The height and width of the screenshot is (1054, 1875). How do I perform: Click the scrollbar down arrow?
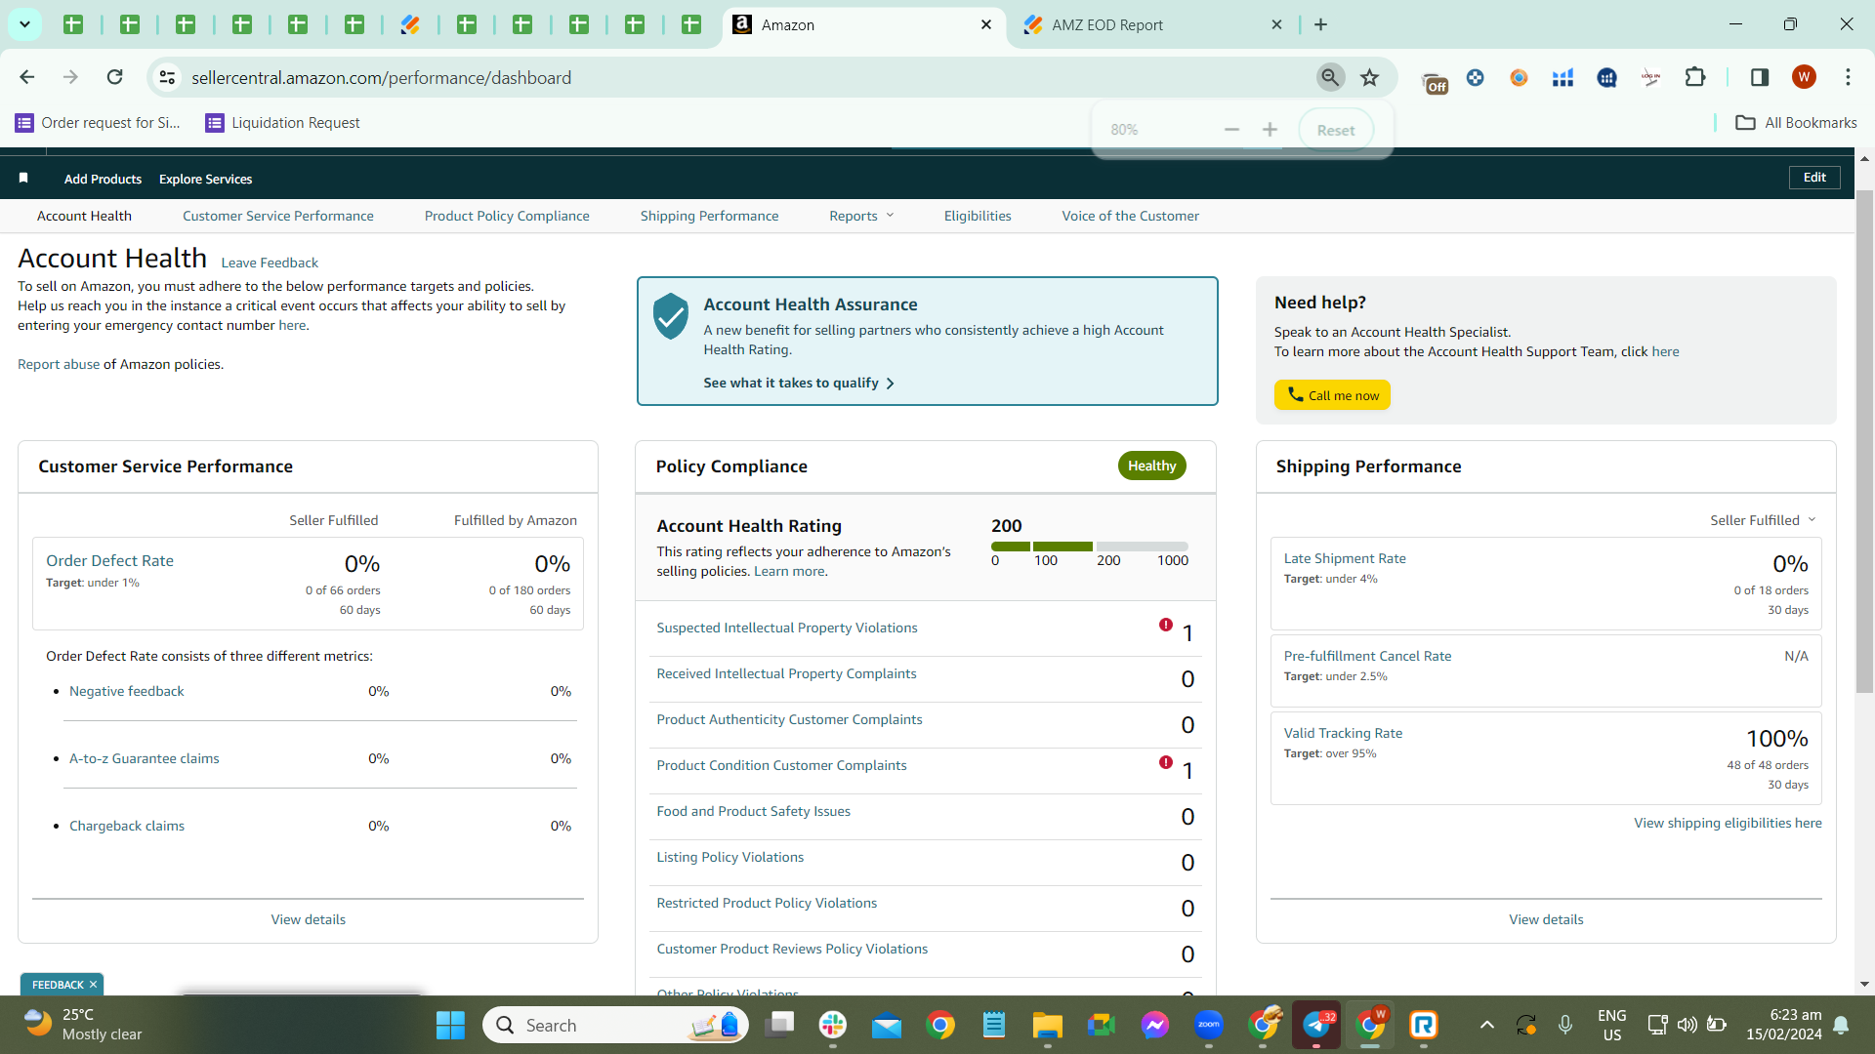(1864, 985)
